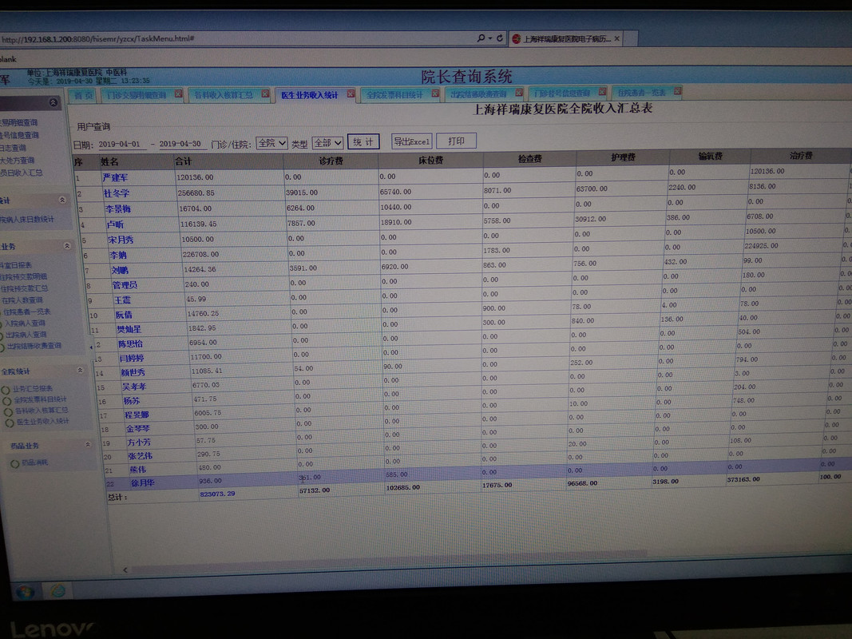Click the address bar search magnifier icon
Screen dimensions: 852x639
click(x=481, y=38)
